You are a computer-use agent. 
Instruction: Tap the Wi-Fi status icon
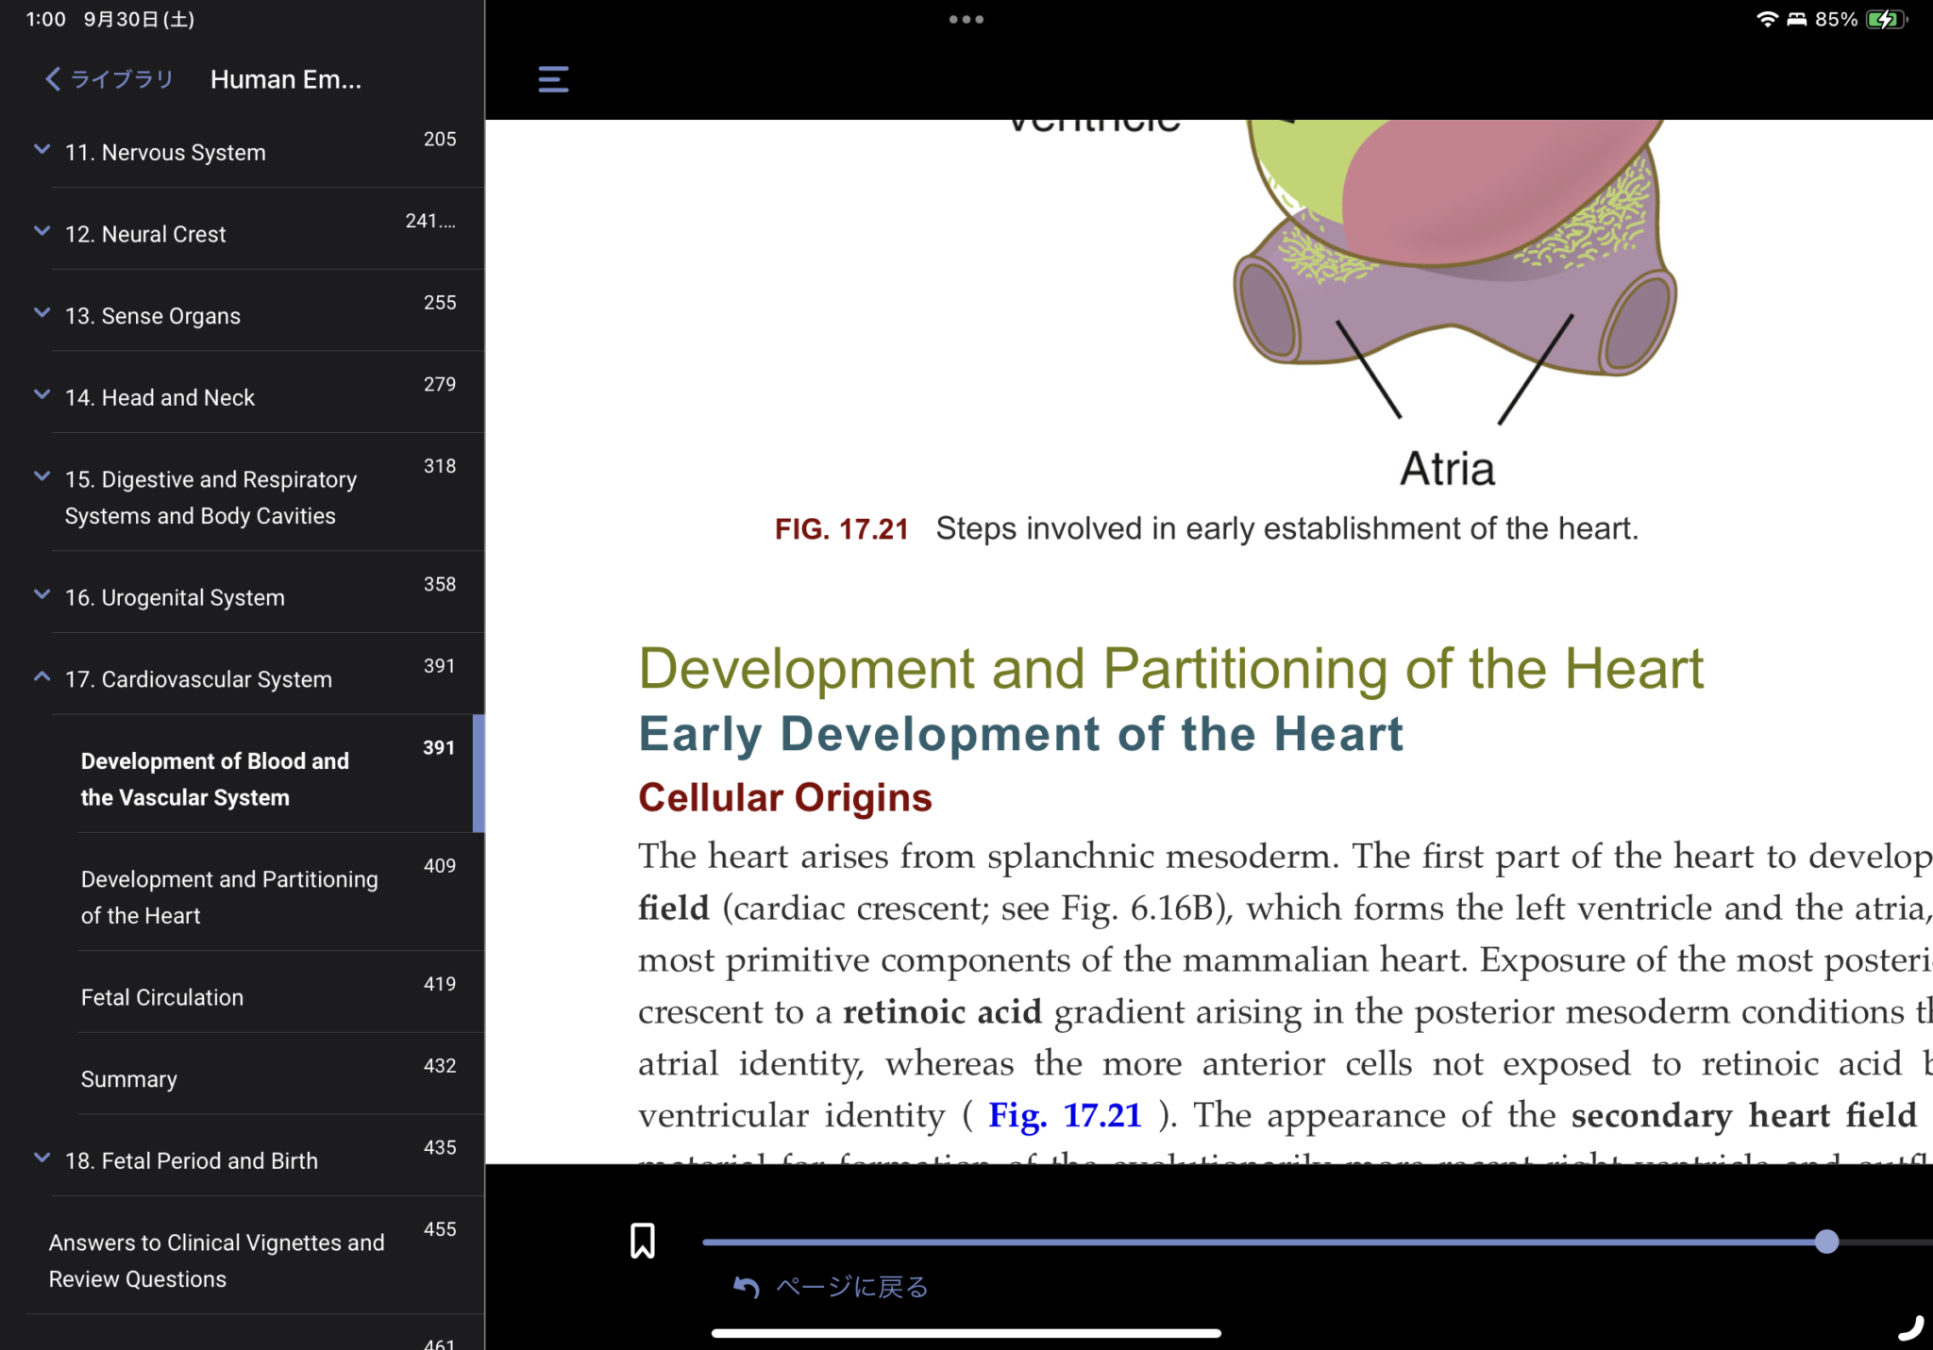pyautogui.click(x=1766, y=20)
